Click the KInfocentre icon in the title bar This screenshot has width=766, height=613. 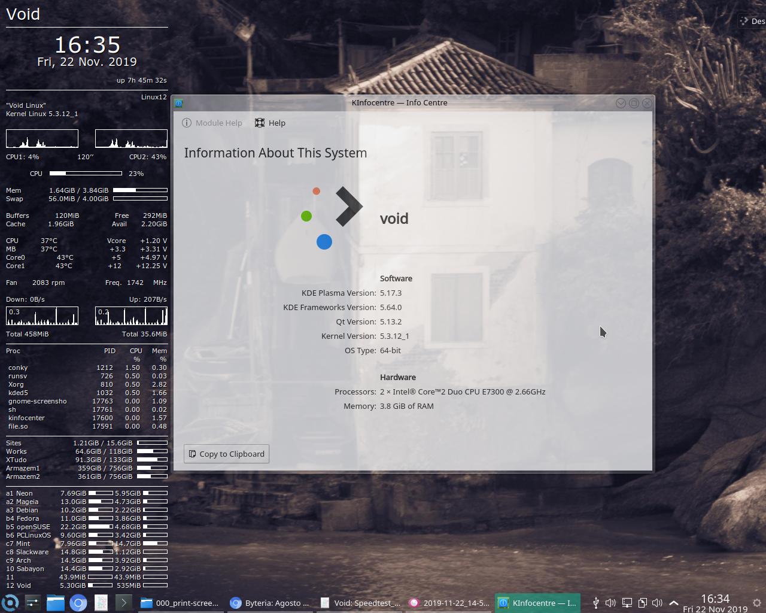click(x=178, y=102)
